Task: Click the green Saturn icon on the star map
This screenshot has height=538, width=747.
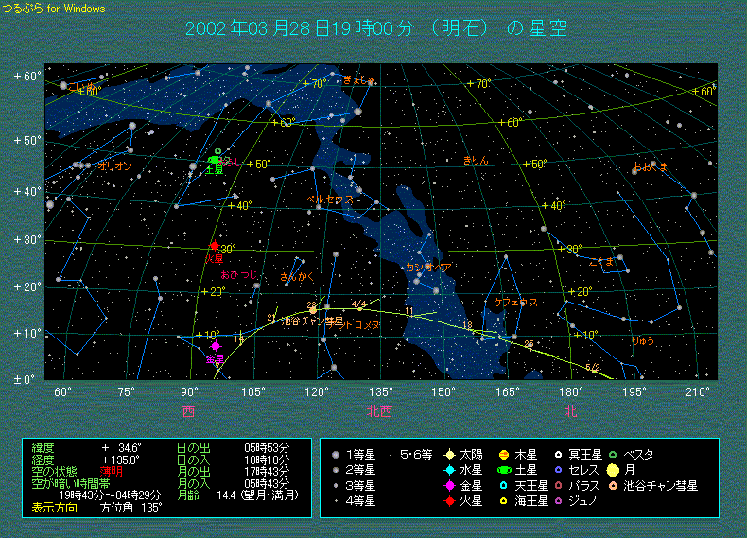Action: pyautogui.click(x=215, y=161)
